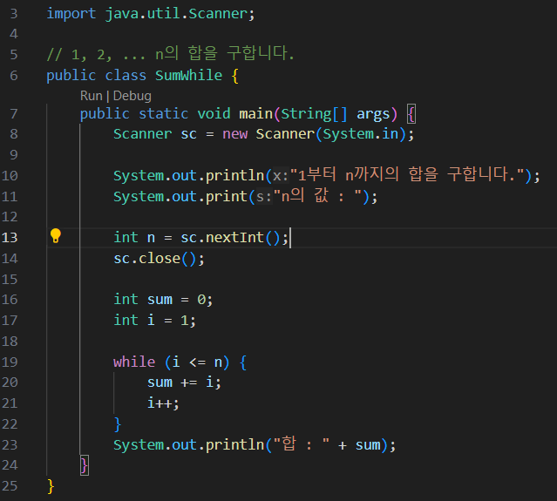The width and height of the screenshot is (557, 501).
Task: Click the closing brace of the while loop
Action: (x=118, y=424)
